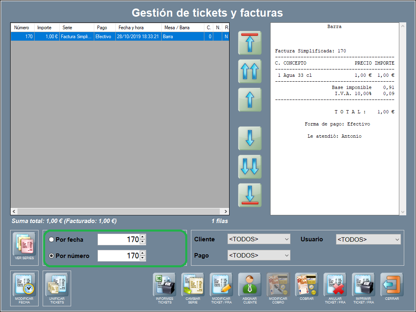
Task: Click the Cobrar icon
Action: (307, 285)
